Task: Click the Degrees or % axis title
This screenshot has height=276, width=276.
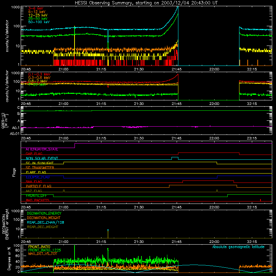Action: [x=9, y=258]
